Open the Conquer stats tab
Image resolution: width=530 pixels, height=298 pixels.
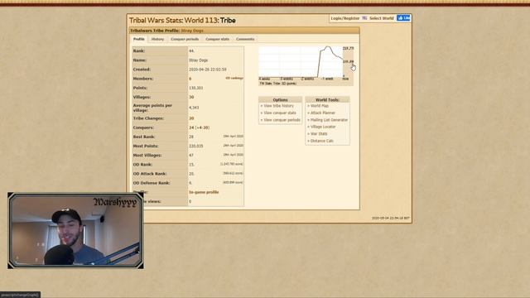point(217,39)
